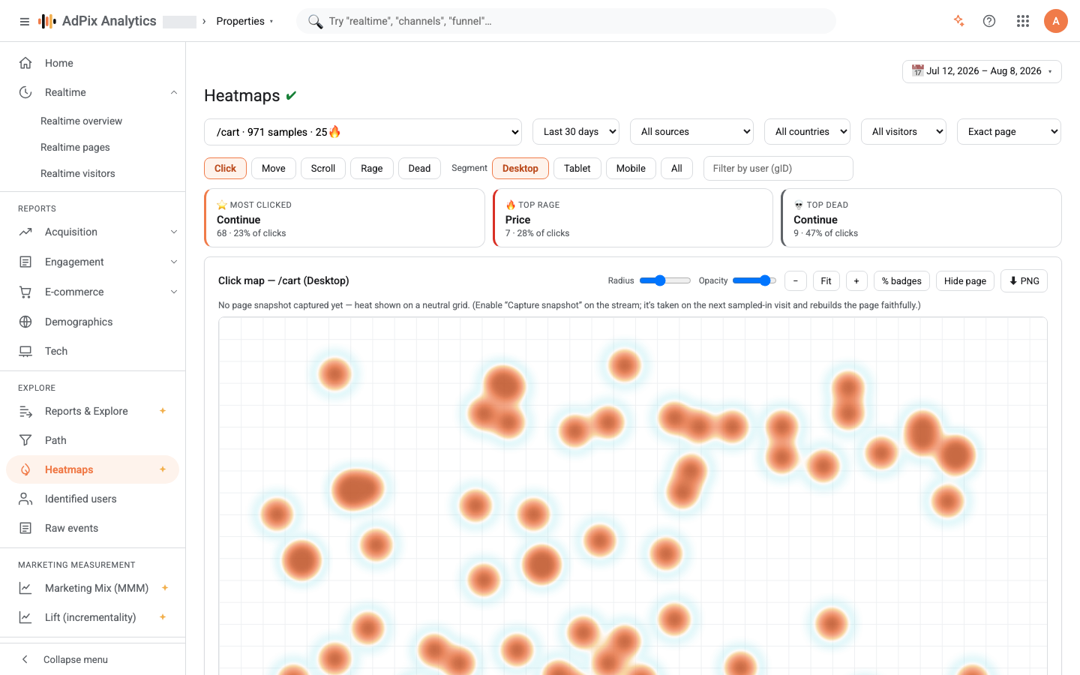Toggle the % badges button
Image resolution: width=1080 pixels, height=675 pixels.
[901, 280]
